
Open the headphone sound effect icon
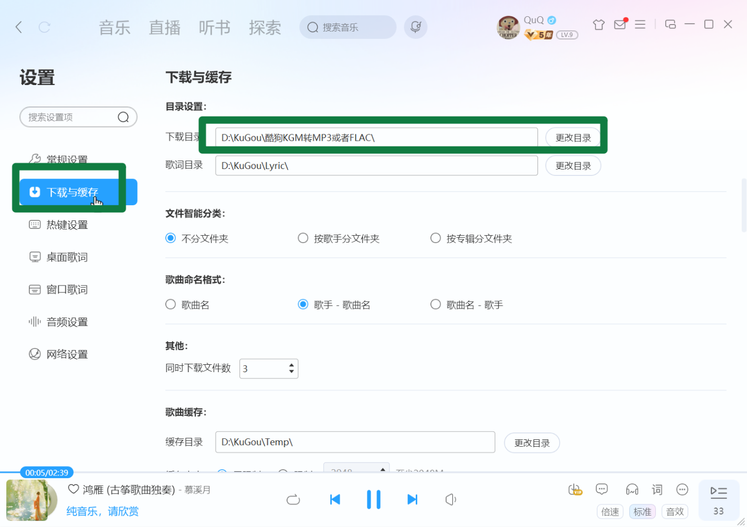(x=632, y=490)
